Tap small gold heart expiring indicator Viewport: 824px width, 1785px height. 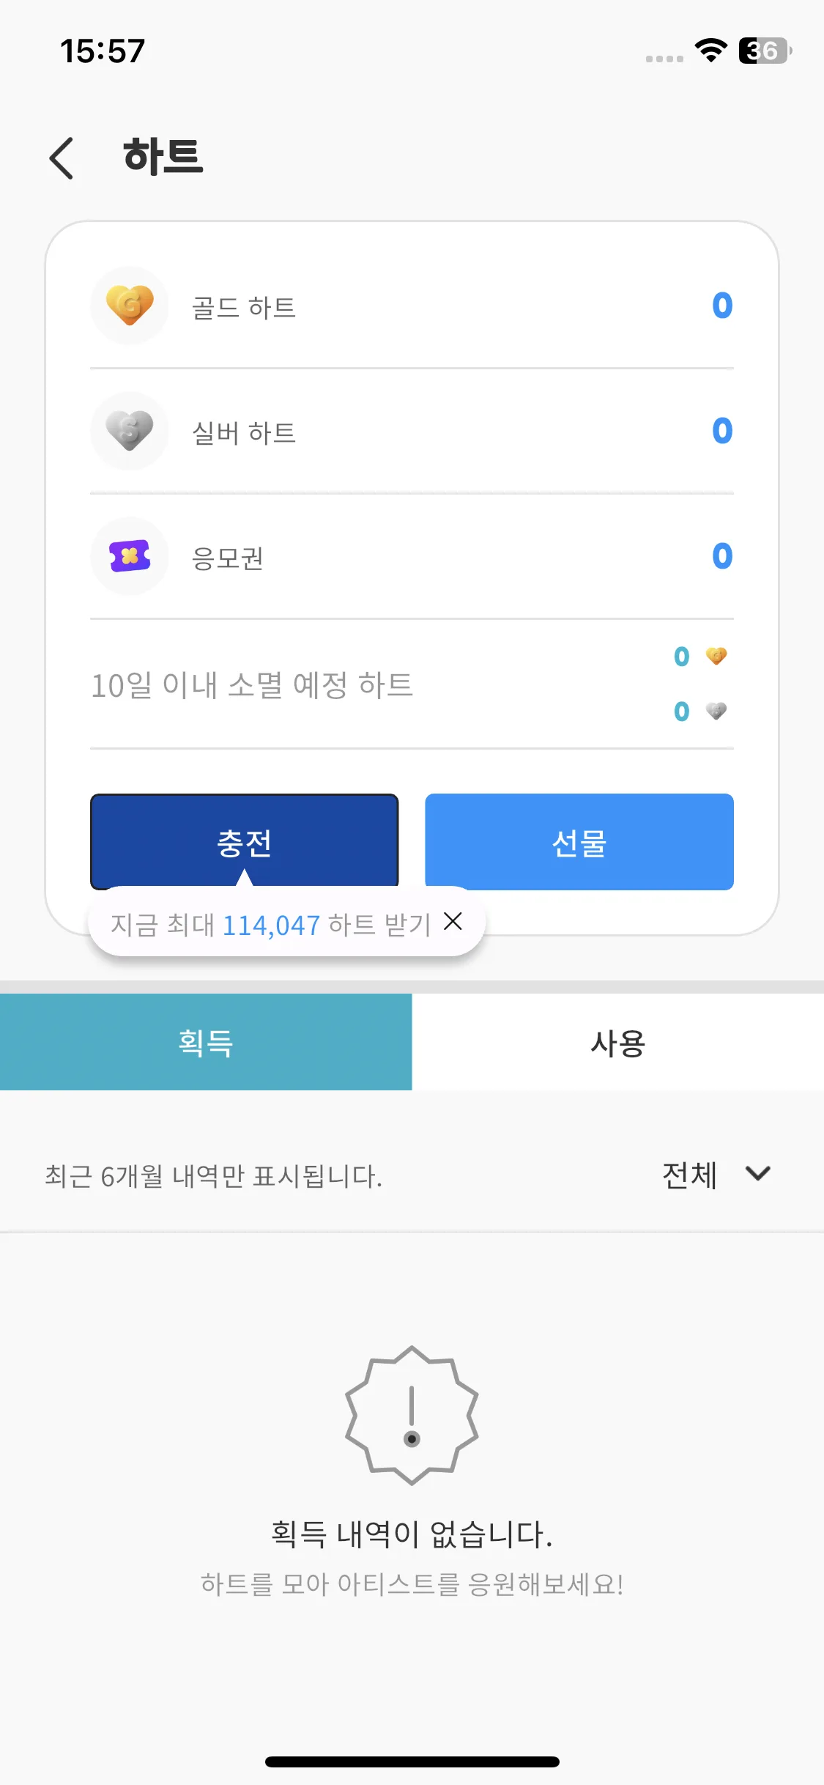tap(716, 656)
